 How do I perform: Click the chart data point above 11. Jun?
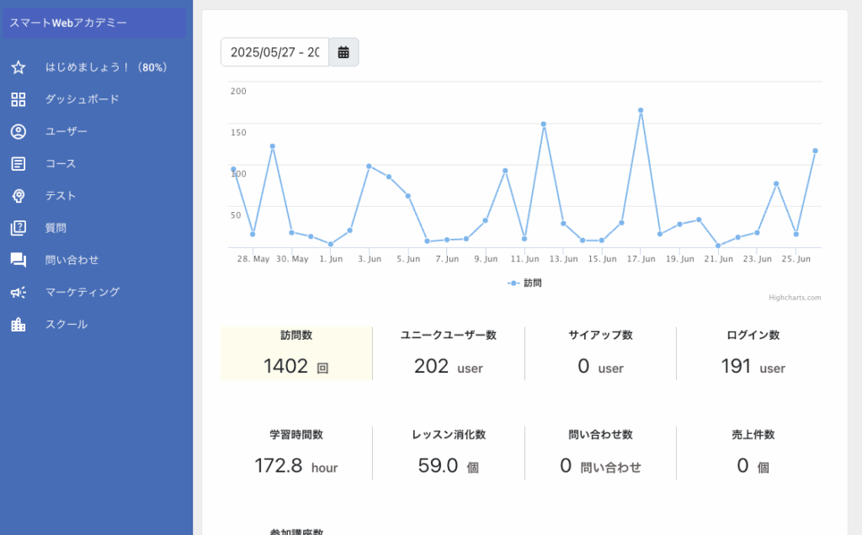[x=524, y=239]
